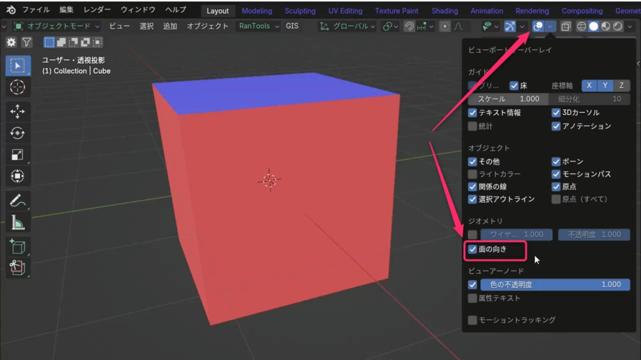Open the オブジェクトモード dropdown
This screenshot has width=641, height=360.
(x=57, y=26)
